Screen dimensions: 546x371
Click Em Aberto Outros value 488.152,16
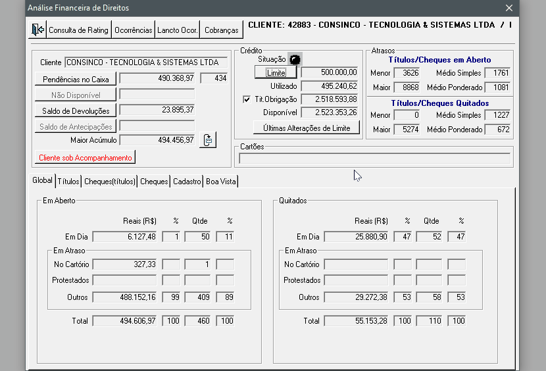click(125, 297)
